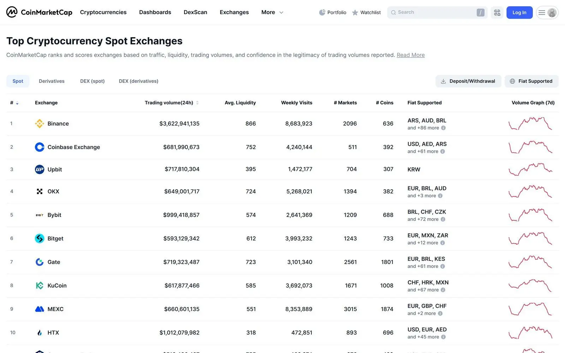Sort by Trading volume(24h) column
The height and width of the screenshot is (353, 565).
pyautogui.click(x=172, y=103)
